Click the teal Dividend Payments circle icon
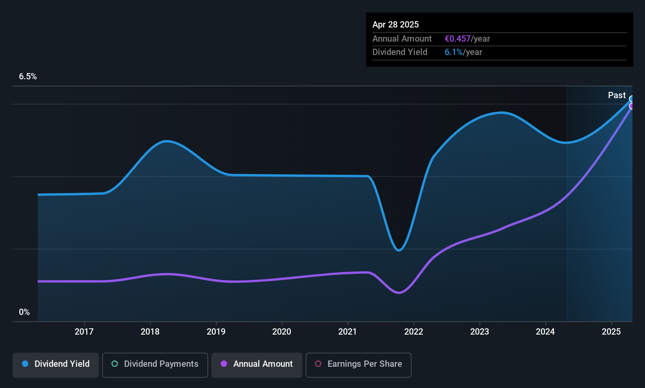This screenshot has height=388, width=645. (114, 364)
